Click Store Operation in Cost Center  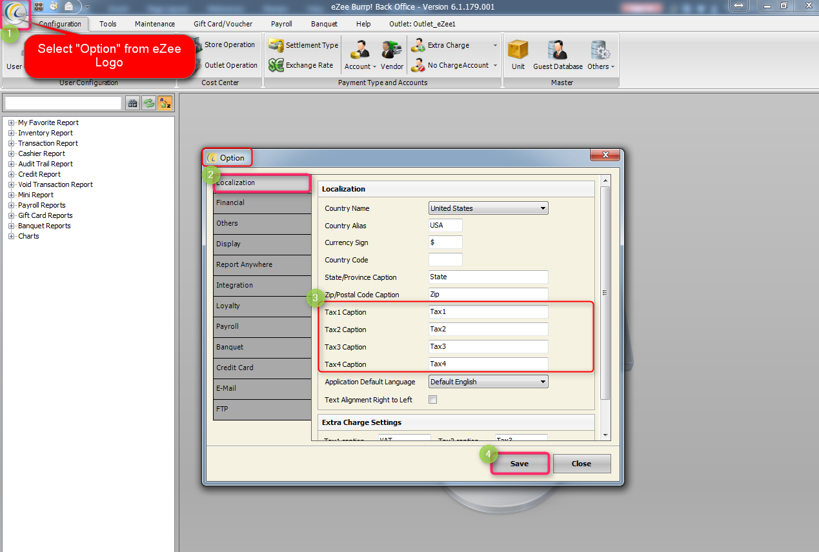coord(230,44)
